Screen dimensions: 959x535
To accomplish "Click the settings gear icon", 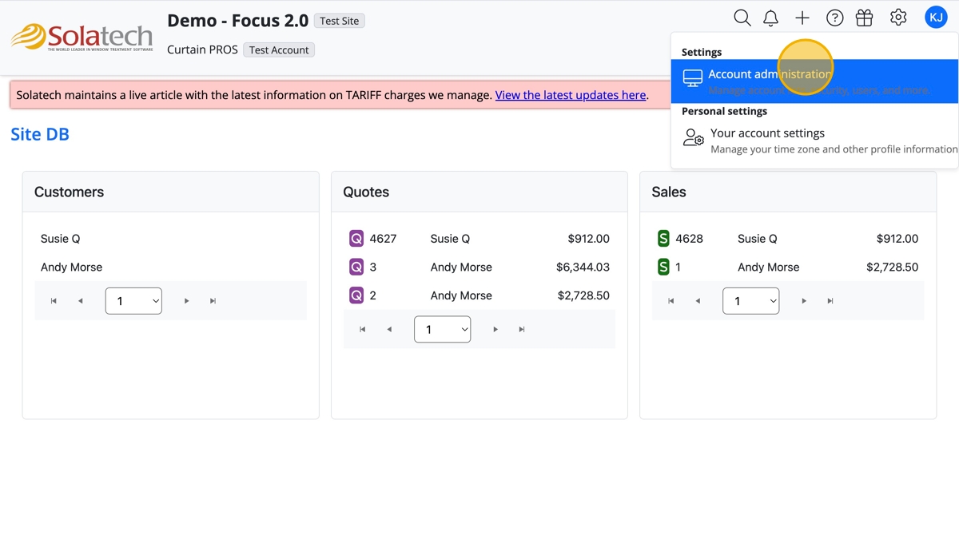I will tap(898, 18).
